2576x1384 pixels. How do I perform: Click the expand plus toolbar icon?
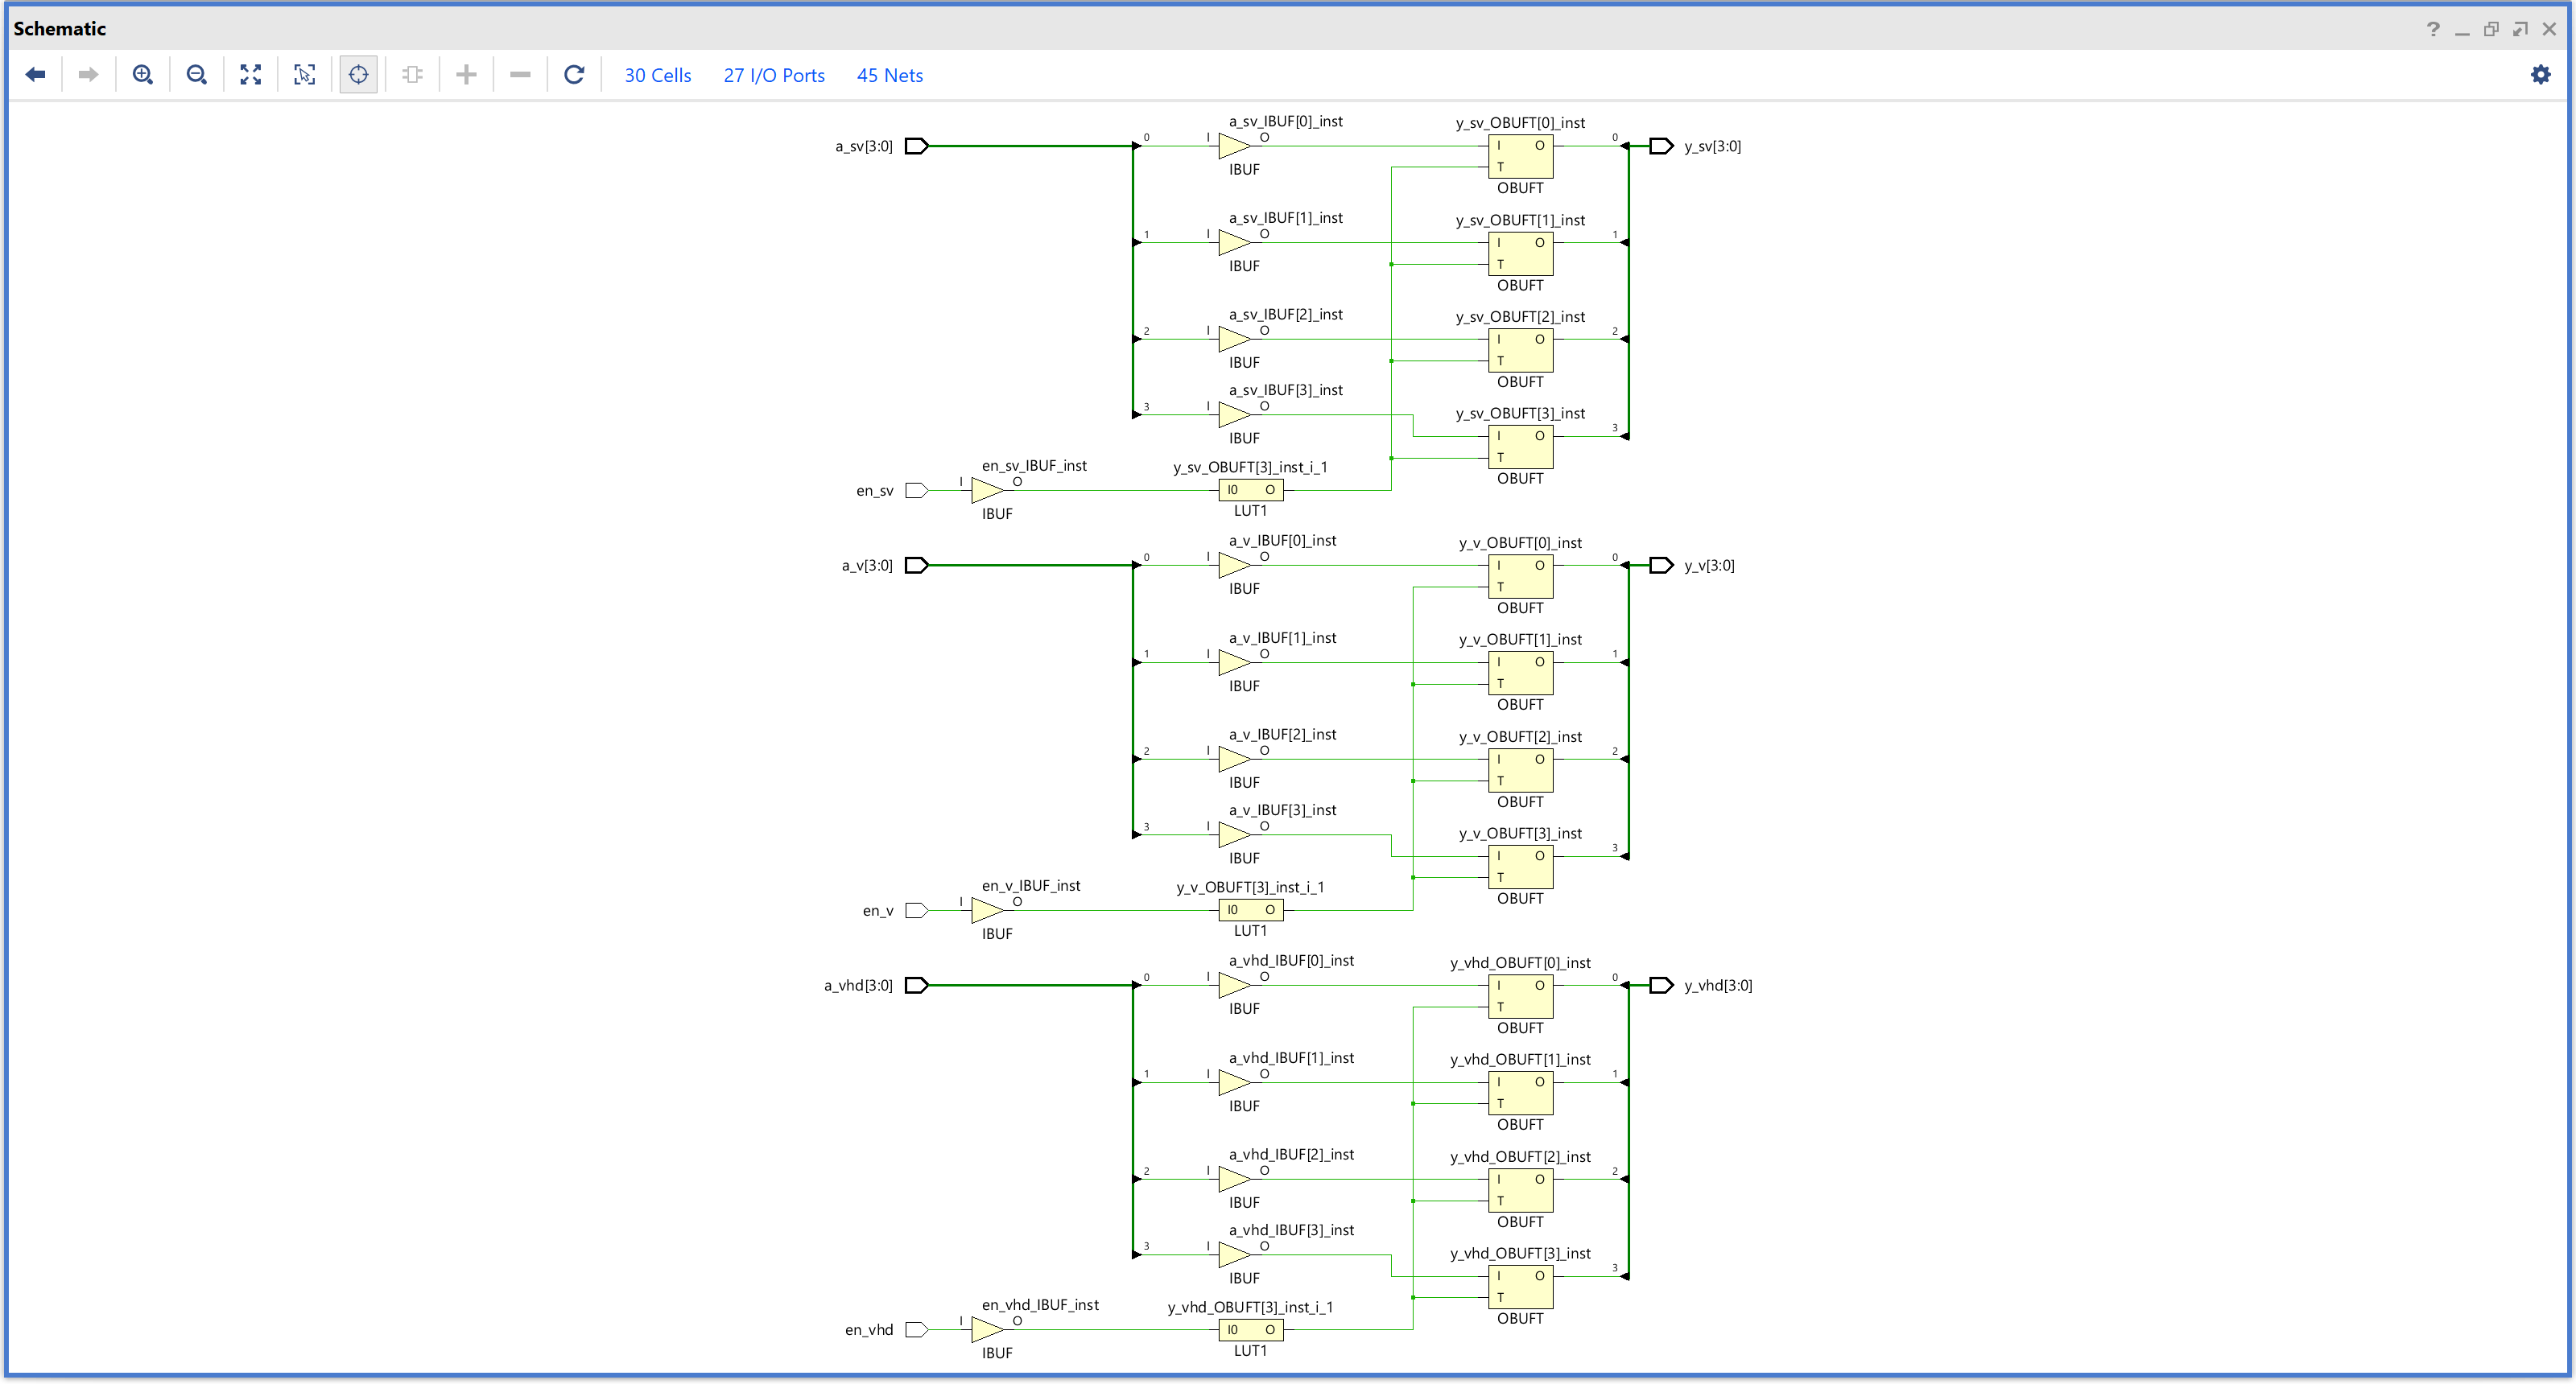(x=466, y=75)
